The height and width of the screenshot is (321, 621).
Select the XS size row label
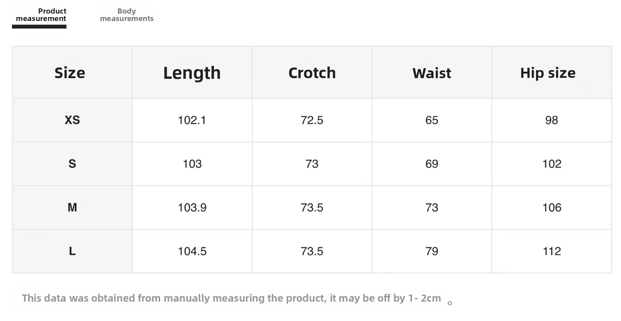(x=72, y=120)
